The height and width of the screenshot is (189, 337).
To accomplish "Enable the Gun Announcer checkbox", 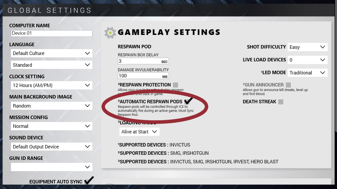I will click(288, 85).
